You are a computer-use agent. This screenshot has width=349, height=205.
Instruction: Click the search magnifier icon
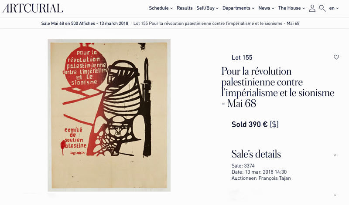point(322,8)
